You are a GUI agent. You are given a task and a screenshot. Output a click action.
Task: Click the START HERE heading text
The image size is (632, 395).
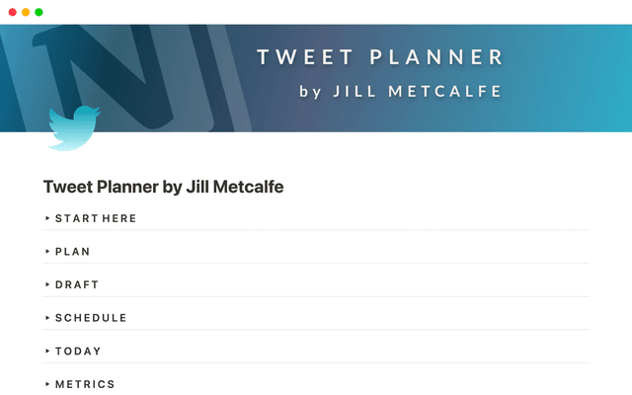(x=96, y=218)
